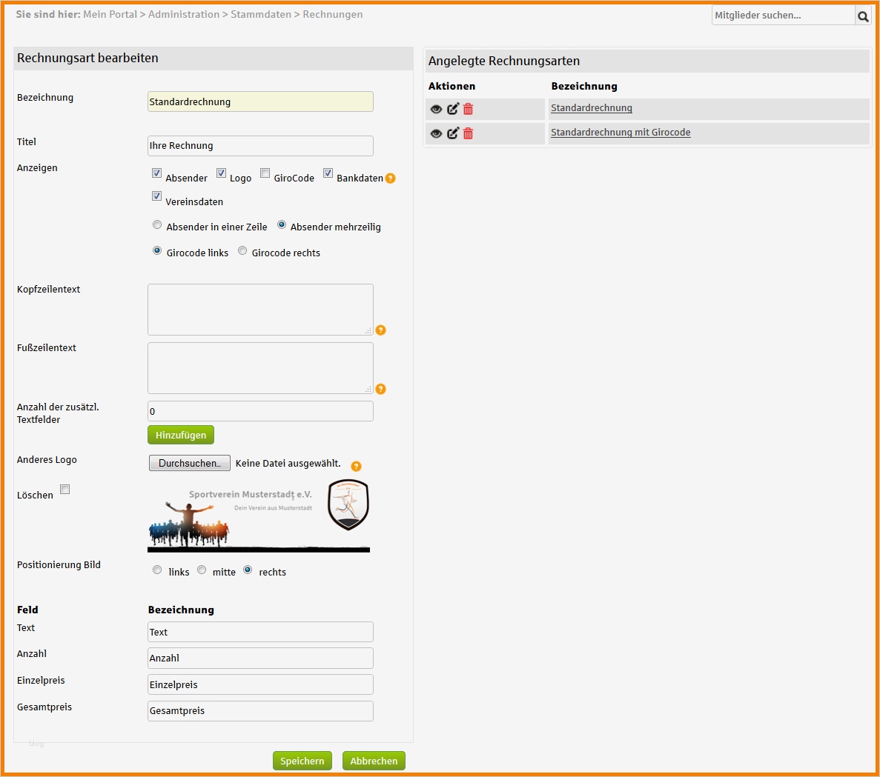Edit the Standardrechnung entry via pencil icon
880x777 pixels.
(453, 109)
